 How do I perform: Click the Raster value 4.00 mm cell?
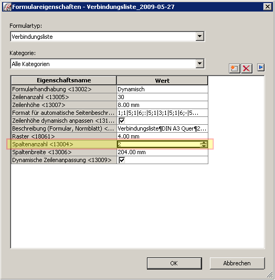coord(162,136)
